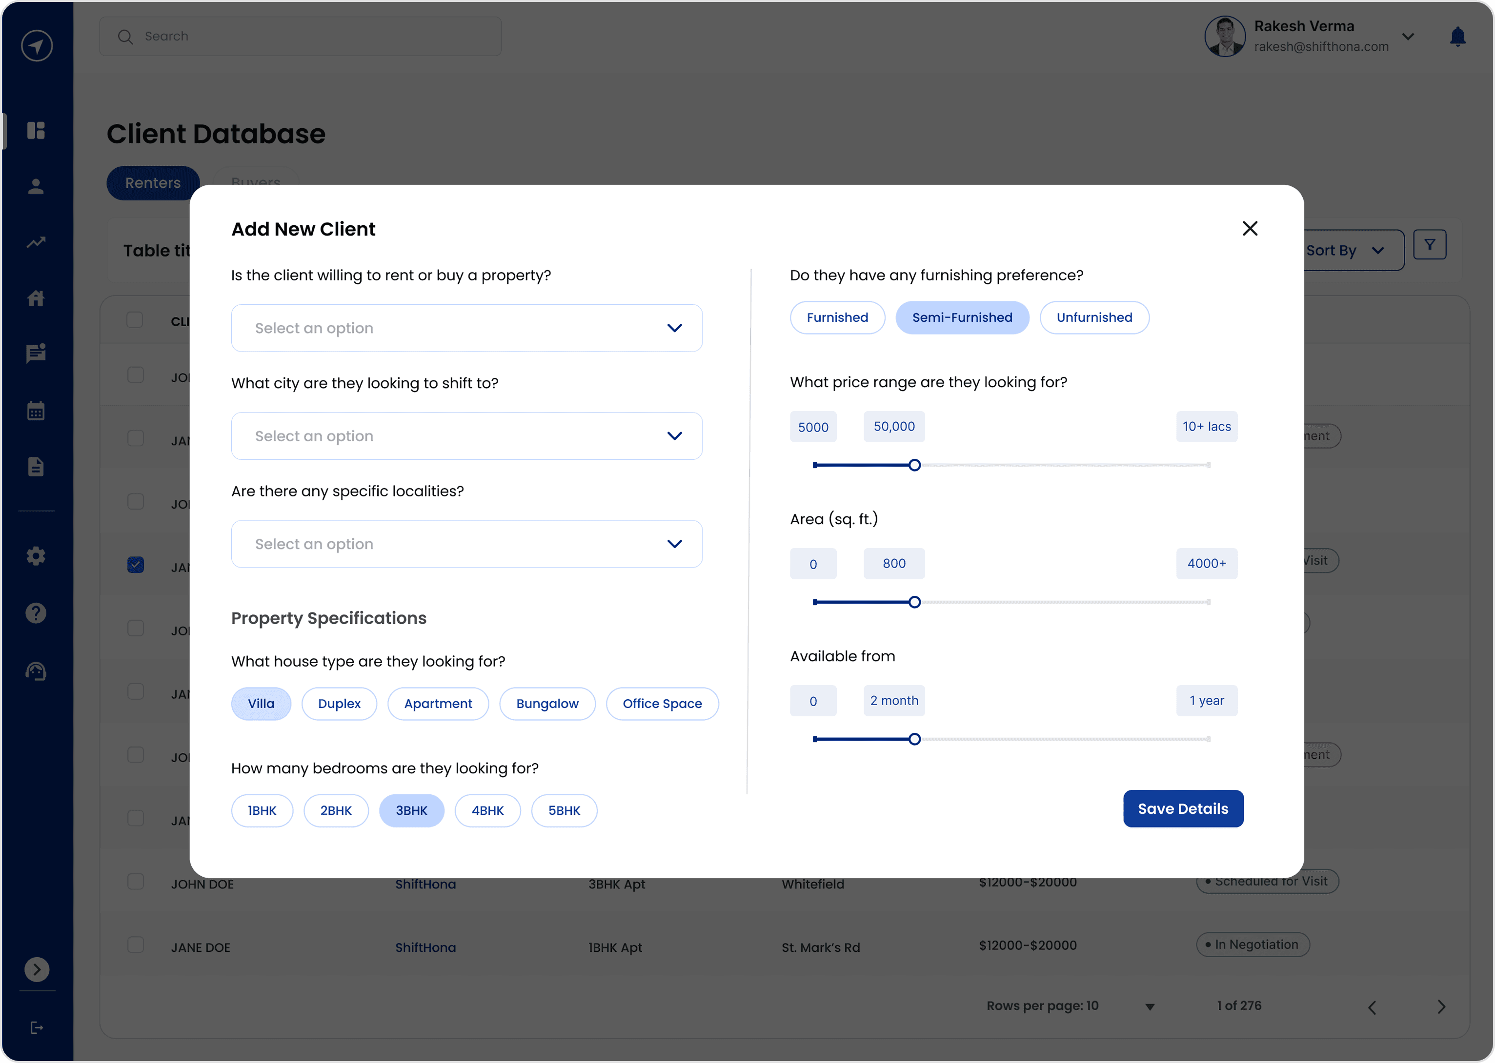Open the dashboard icon in sidebar

tap(36, 130)
